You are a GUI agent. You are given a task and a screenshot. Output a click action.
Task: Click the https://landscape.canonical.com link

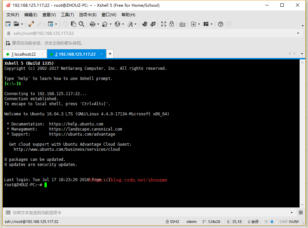point(85,129)
